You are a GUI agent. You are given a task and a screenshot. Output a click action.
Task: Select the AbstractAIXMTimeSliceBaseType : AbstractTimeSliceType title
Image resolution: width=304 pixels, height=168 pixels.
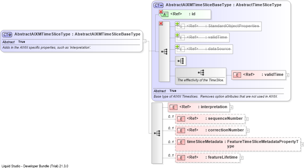click(x=223, y=5)
